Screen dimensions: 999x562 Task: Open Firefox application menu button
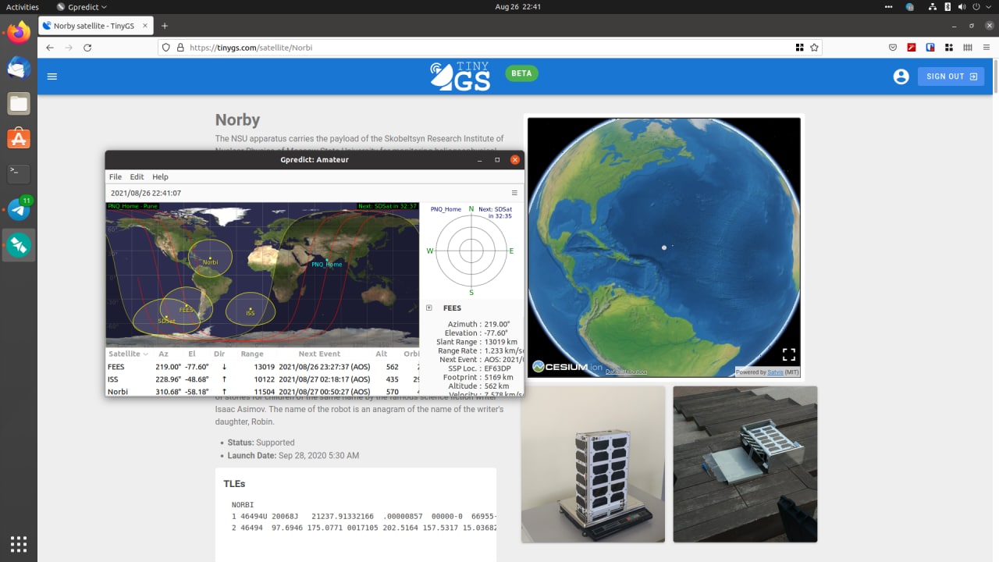point(986,48)
